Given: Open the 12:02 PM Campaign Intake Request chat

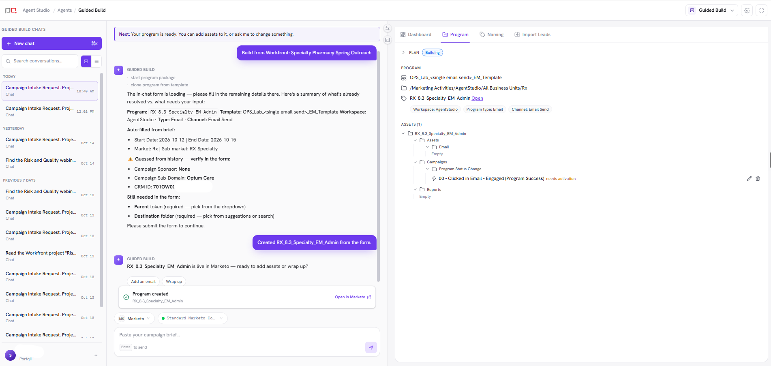Looking at the screenshot, I should click(x=50, y=111).
